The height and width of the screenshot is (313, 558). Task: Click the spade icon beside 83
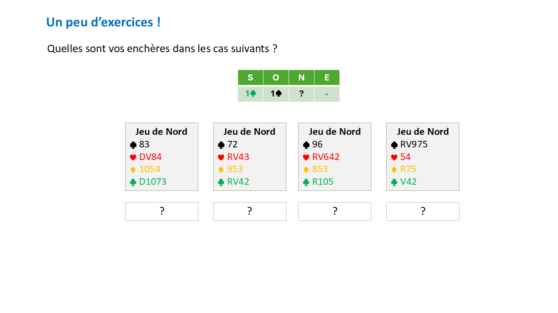(133, 145)
